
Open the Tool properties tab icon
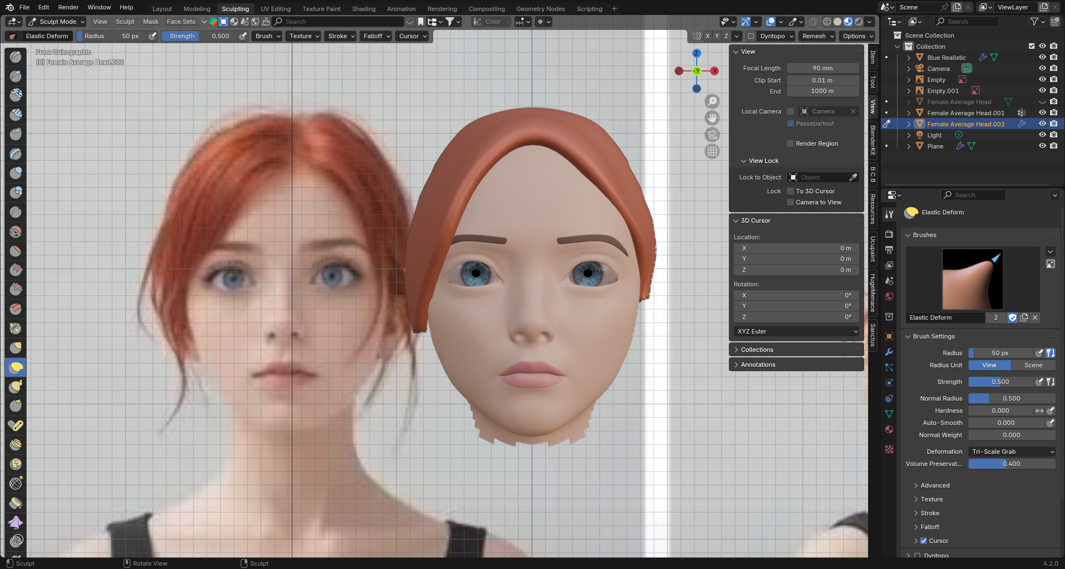point(889,214)
